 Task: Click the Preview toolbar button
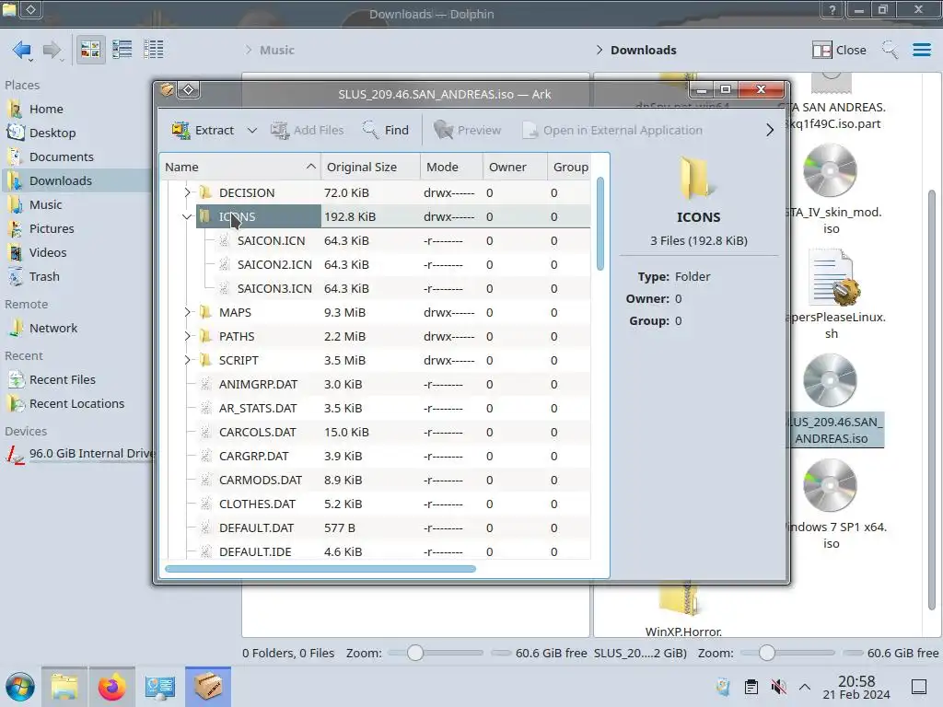pos(467,130)
